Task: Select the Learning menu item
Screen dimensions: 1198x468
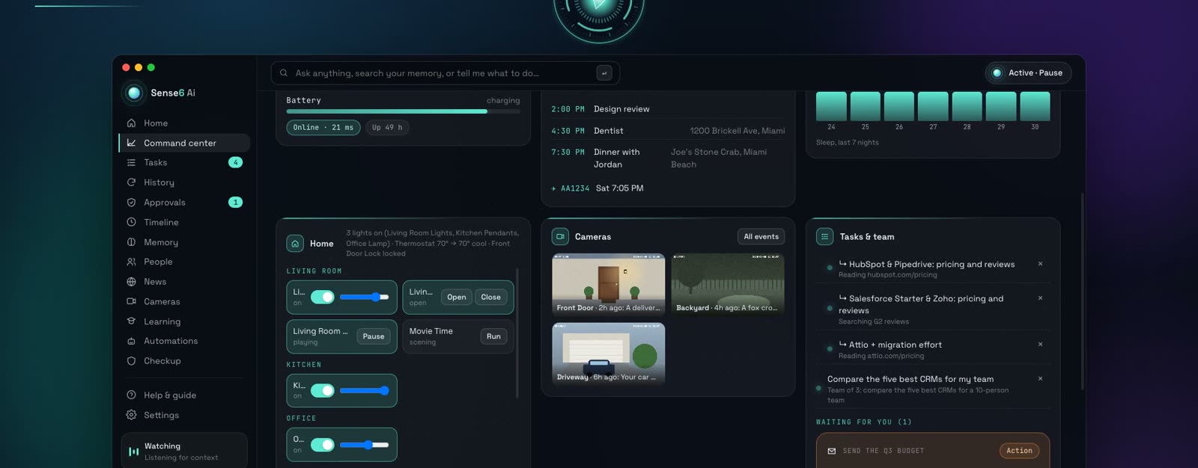Action: pos(184,321)
